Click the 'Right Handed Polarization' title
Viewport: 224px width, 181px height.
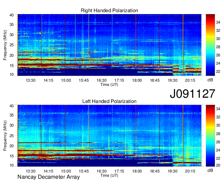tap(109, 10)
